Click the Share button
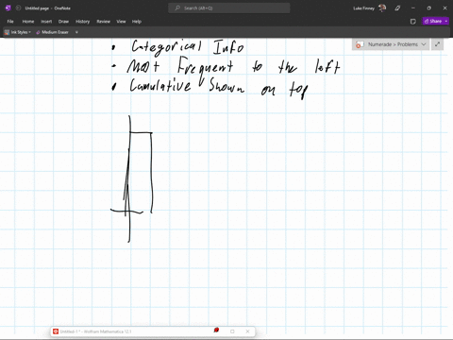Image resolution: width=453 pixels, height=340 pixels. [433, 21]
